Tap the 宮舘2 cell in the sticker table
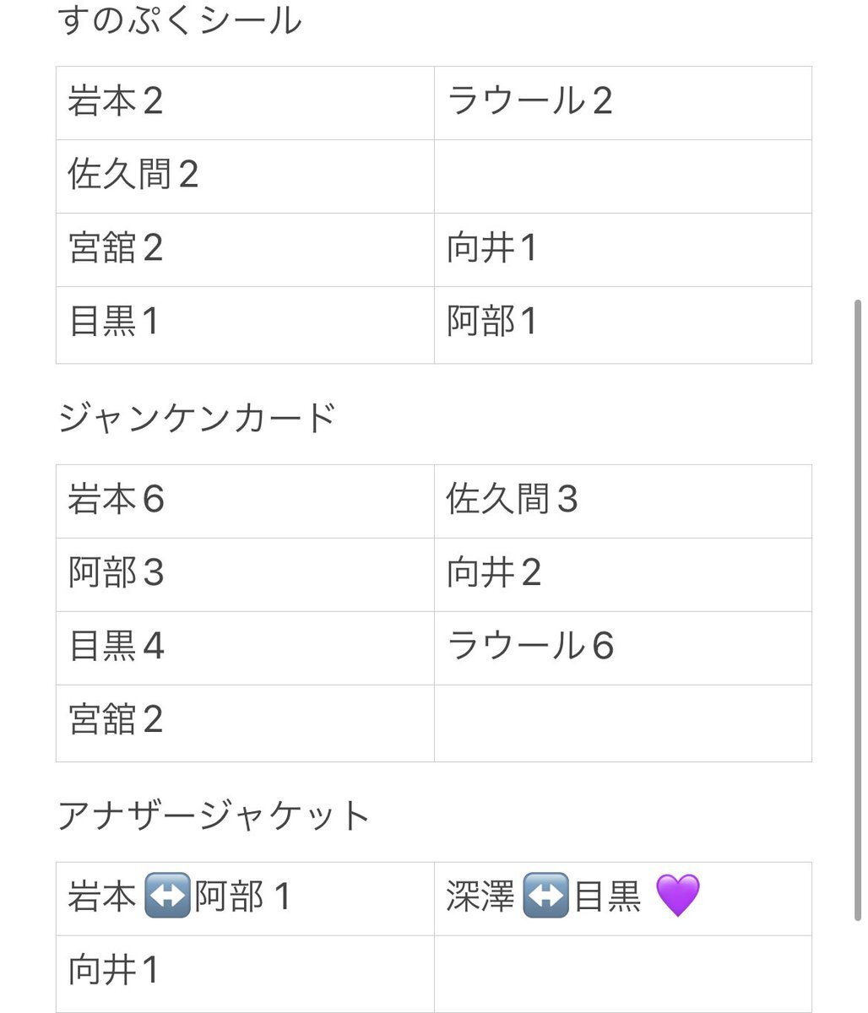The image size is (868, 1013). tap(245, 250)
